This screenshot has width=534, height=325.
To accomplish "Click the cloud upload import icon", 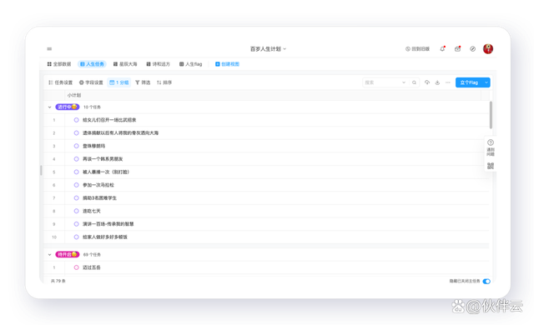I will pyautogui.click(x=427, y=82).
